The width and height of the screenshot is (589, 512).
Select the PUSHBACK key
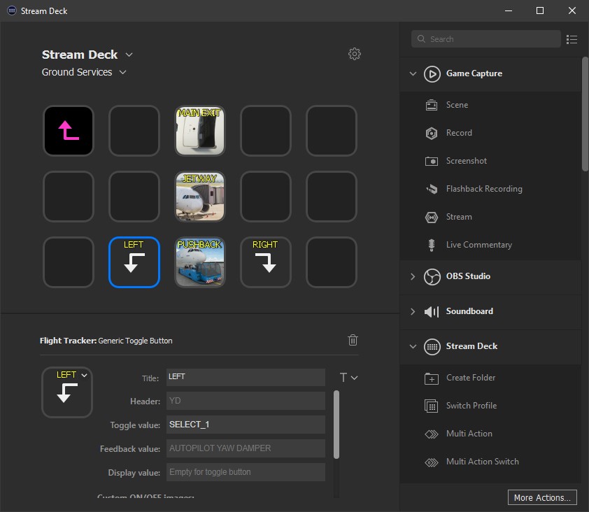199,262
